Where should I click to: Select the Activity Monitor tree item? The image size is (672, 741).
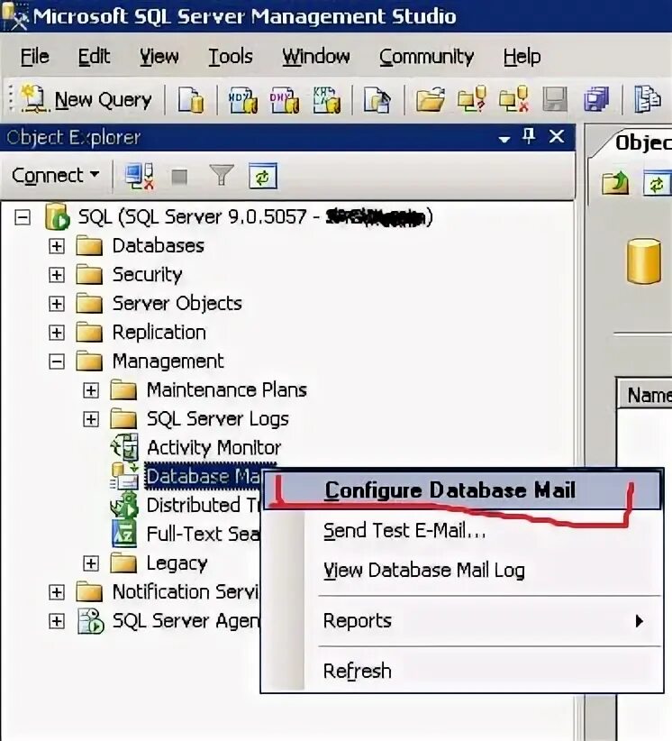213,447
